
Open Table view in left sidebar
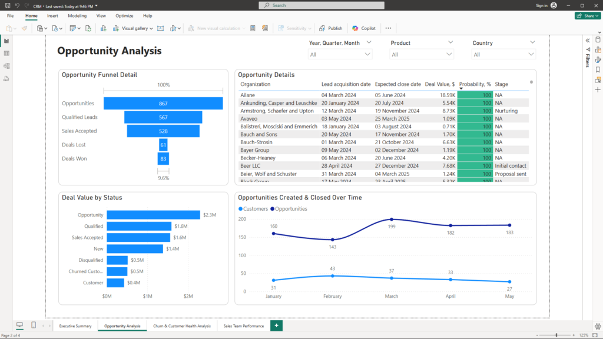point(6,54)
